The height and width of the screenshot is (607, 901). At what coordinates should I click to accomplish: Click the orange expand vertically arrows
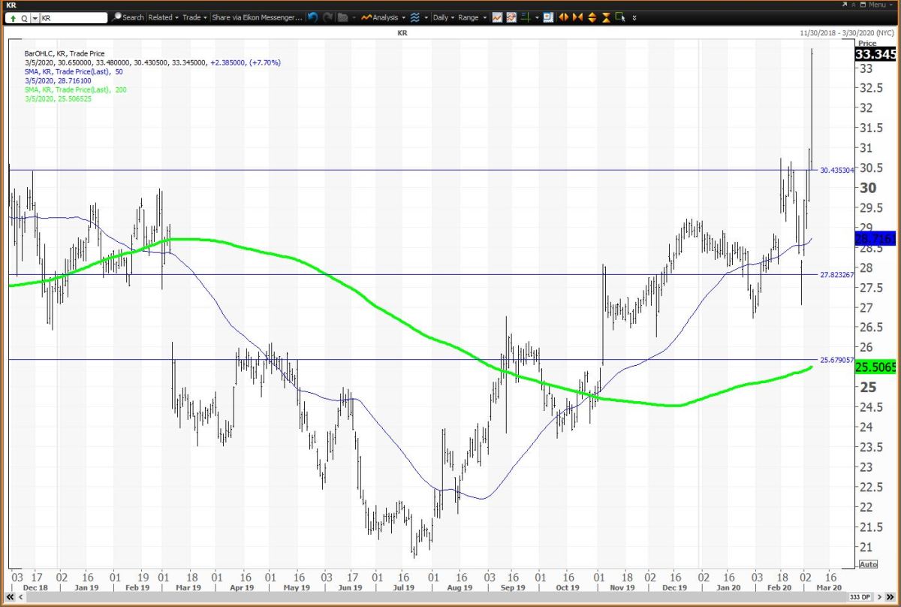coord(592,17)
